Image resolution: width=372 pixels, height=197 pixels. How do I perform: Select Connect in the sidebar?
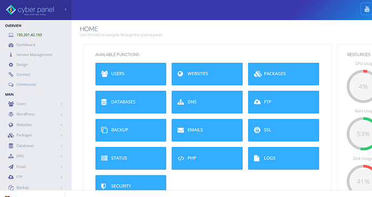coord(23,75)
